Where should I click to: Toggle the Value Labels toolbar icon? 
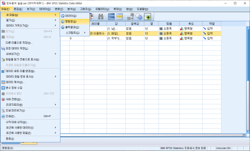(x=130, y=17)
